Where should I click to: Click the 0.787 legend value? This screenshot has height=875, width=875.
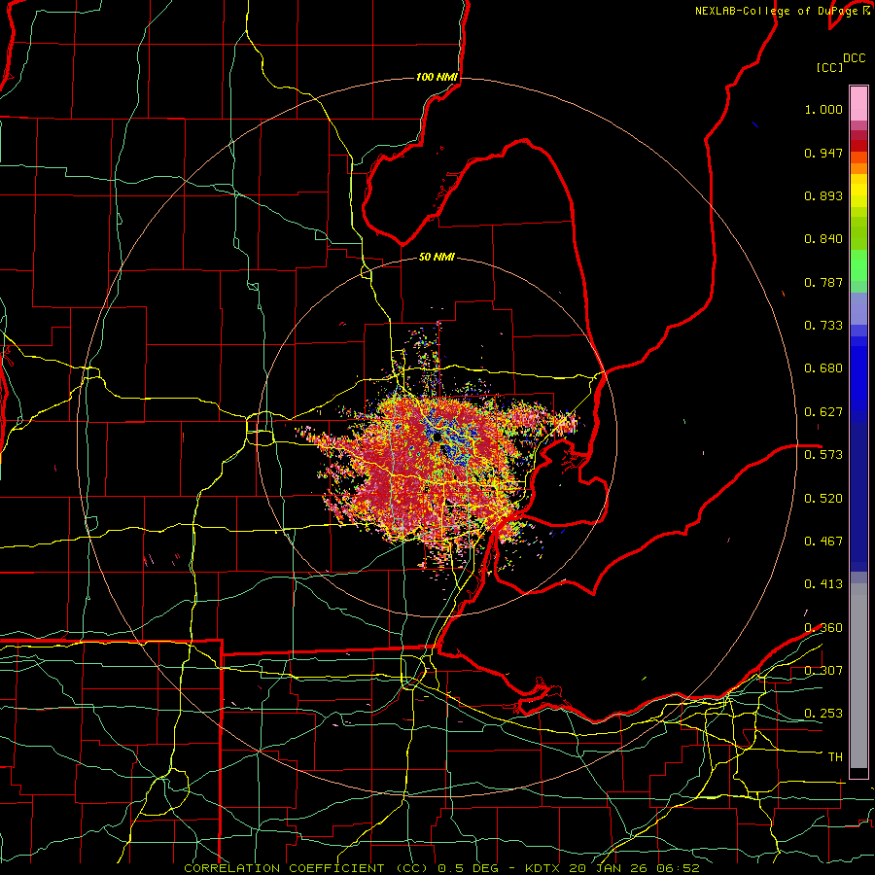point(823,282)
